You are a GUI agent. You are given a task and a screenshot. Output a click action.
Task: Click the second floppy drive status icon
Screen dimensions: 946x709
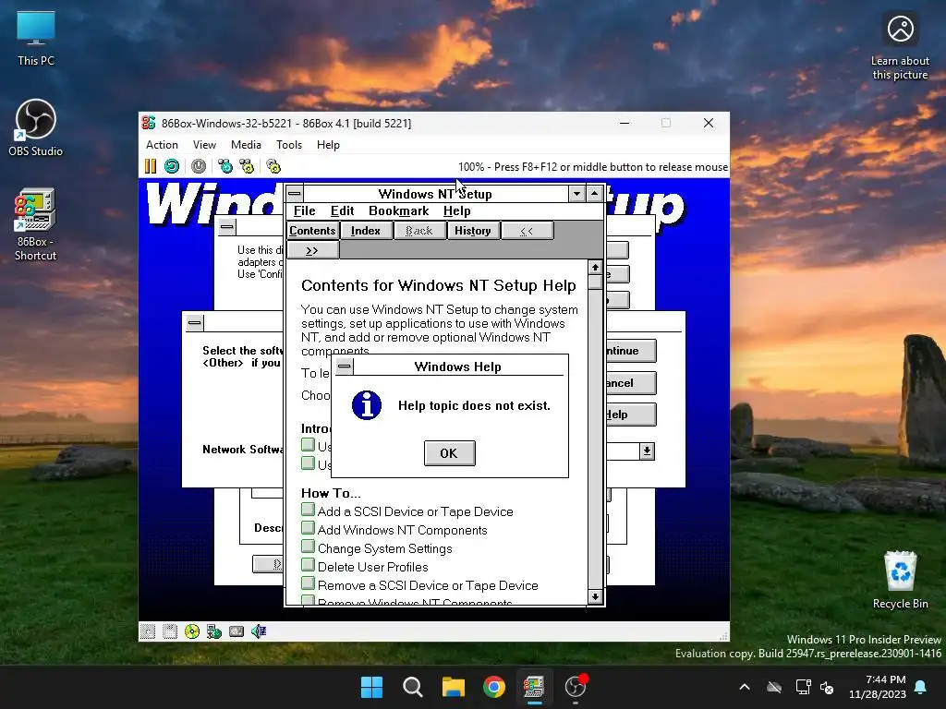(170, 631)
